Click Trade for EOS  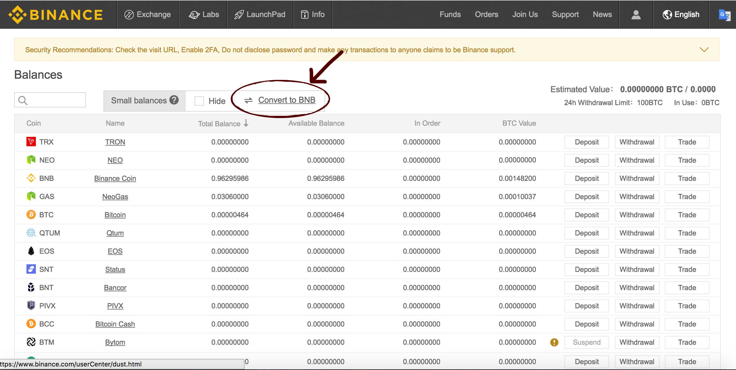(687, 251)
